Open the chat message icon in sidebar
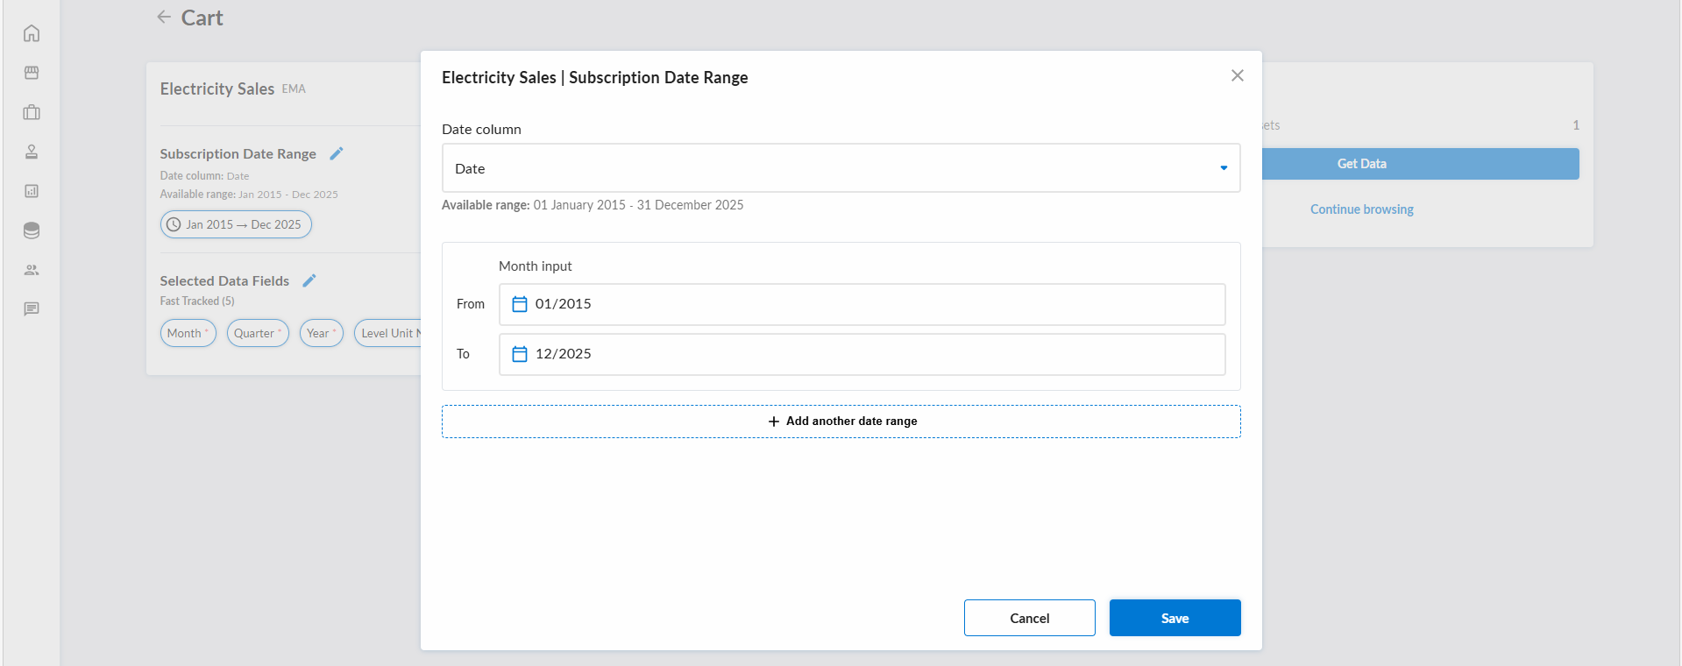This screenshot has width=1682, height=666. tap(32, 309)
